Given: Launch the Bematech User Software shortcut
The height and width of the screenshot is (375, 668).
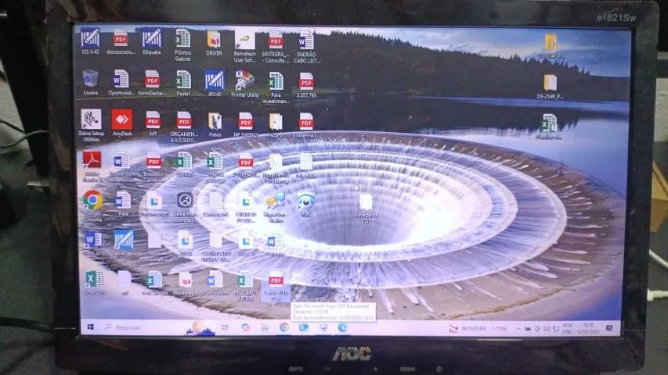Looking at the screenshot, I should pyautogui.click(x=244, y=46).
